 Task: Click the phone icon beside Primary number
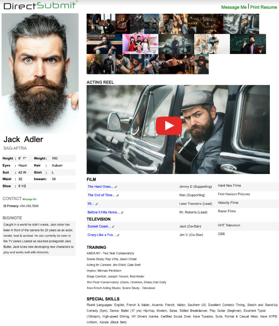pos(5,206)
